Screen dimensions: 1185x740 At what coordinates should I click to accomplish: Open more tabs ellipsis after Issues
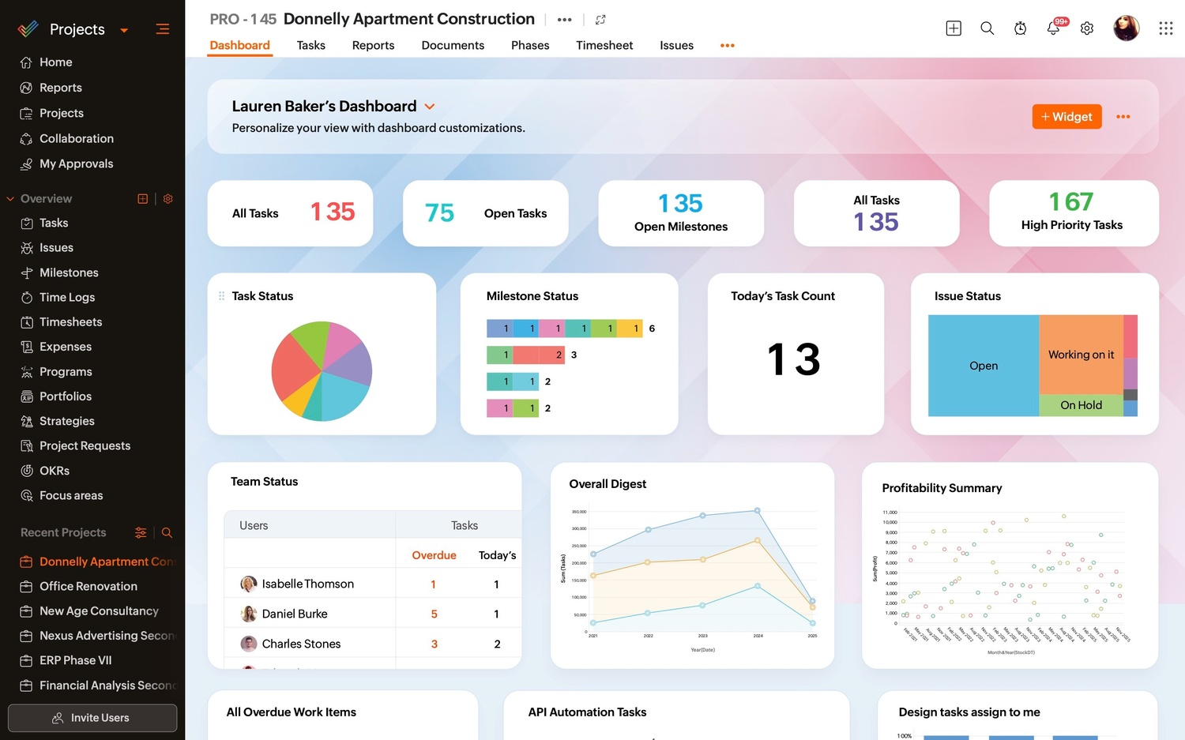[727, 46]
